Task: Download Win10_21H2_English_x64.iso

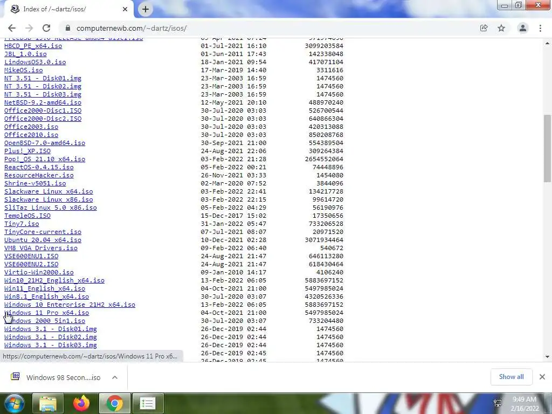Action: point(54,280)
